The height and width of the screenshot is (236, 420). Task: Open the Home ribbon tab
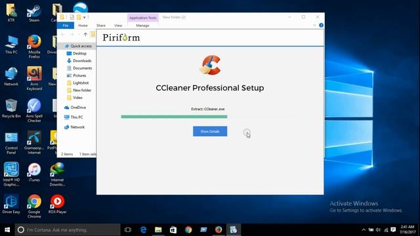pos(83,26)
